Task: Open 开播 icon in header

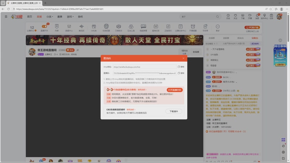Action: [250, 16]
